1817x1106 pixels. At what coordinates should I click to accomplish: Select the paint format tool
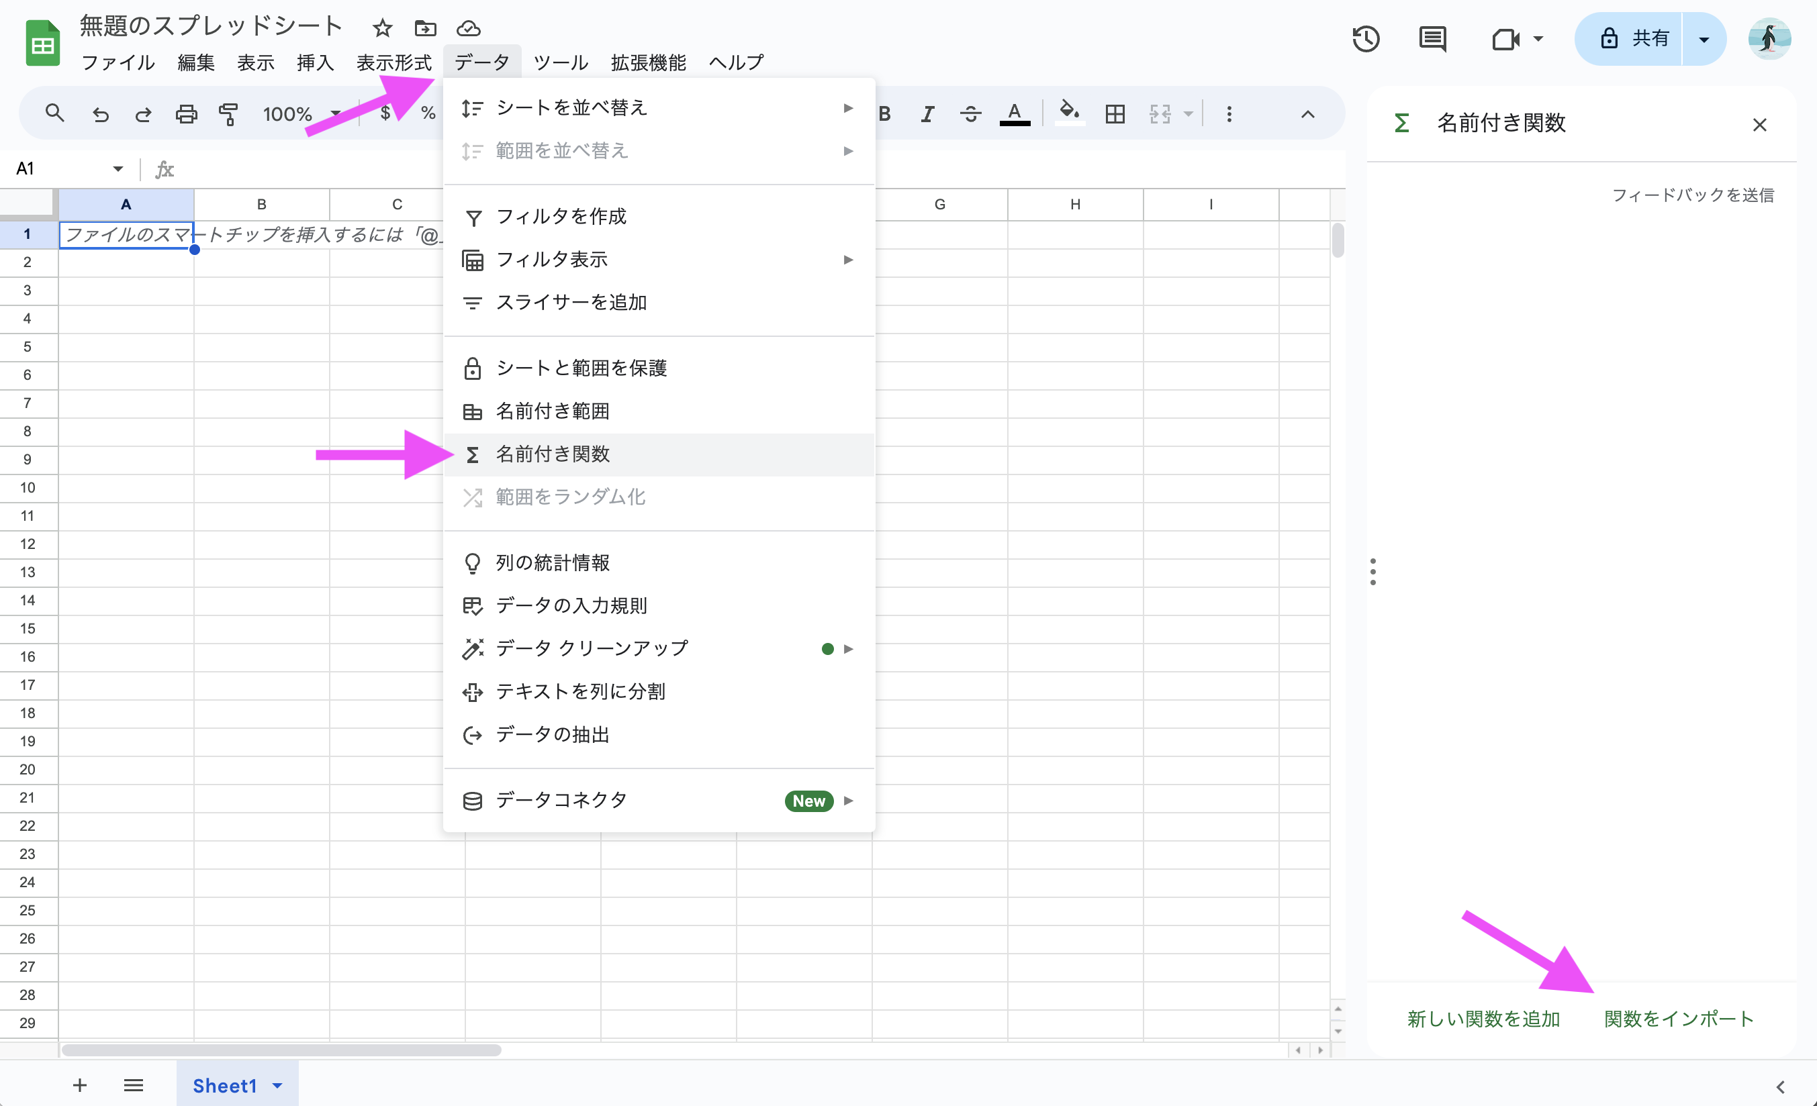point(228,114)
